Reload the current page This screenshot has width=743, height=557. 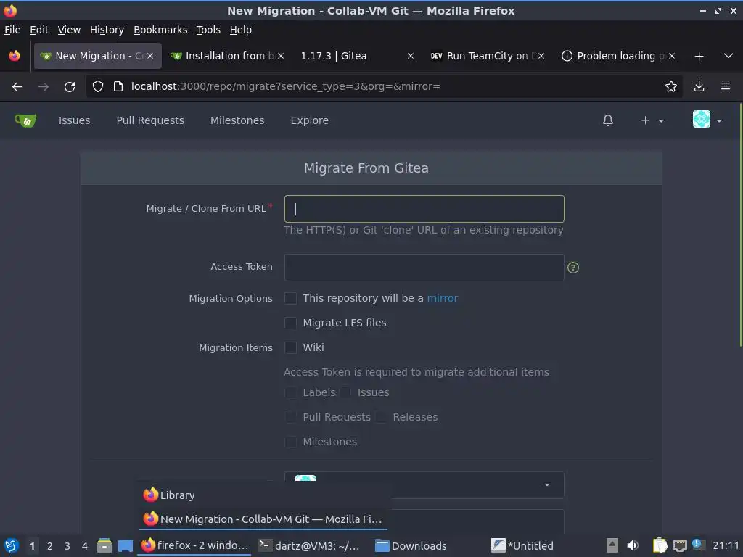[x=70, y=87]
